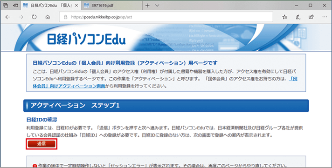
Task: Maximize the browser window
Action: click(x=311, y=6)
